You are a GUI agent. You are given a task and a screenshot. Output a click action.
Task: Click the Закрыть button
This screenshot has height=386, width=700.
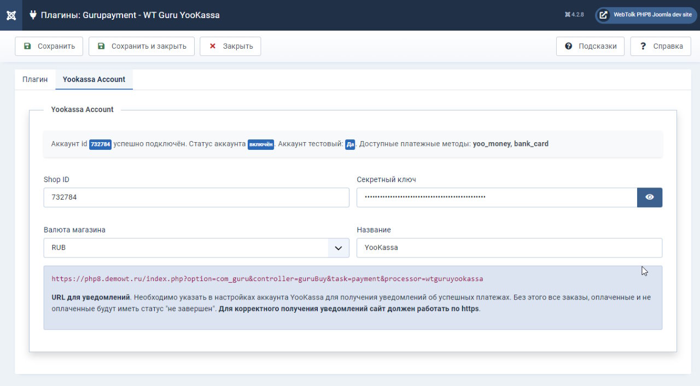(x=230, y=46)
